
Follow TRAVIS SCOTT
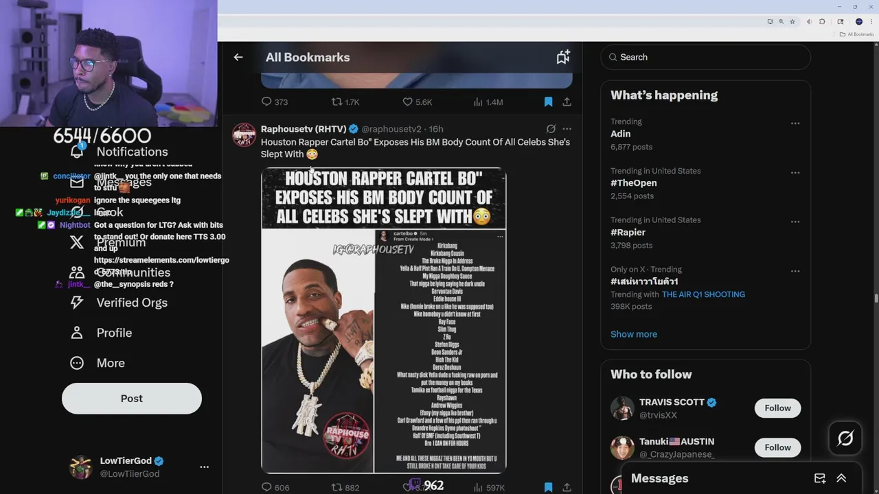(778, 408)
